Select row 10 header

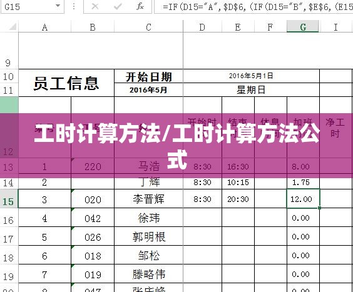coord(9,76)
